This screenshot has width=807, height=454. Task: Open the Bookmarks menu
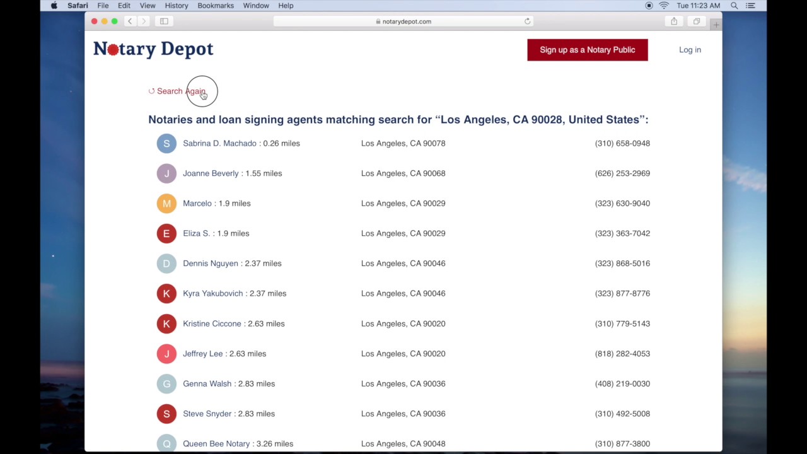pos(216,6)
